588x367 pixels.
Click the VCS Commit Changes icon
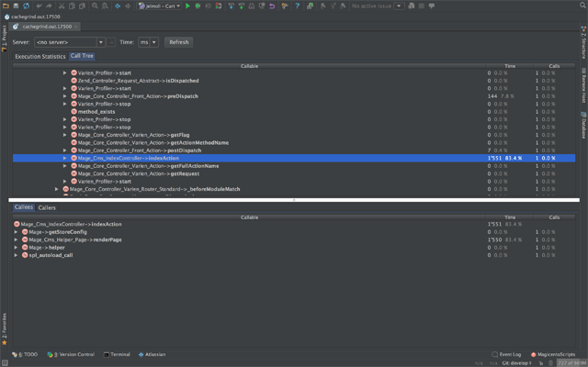pyautogui.click(x=241, y=6)
